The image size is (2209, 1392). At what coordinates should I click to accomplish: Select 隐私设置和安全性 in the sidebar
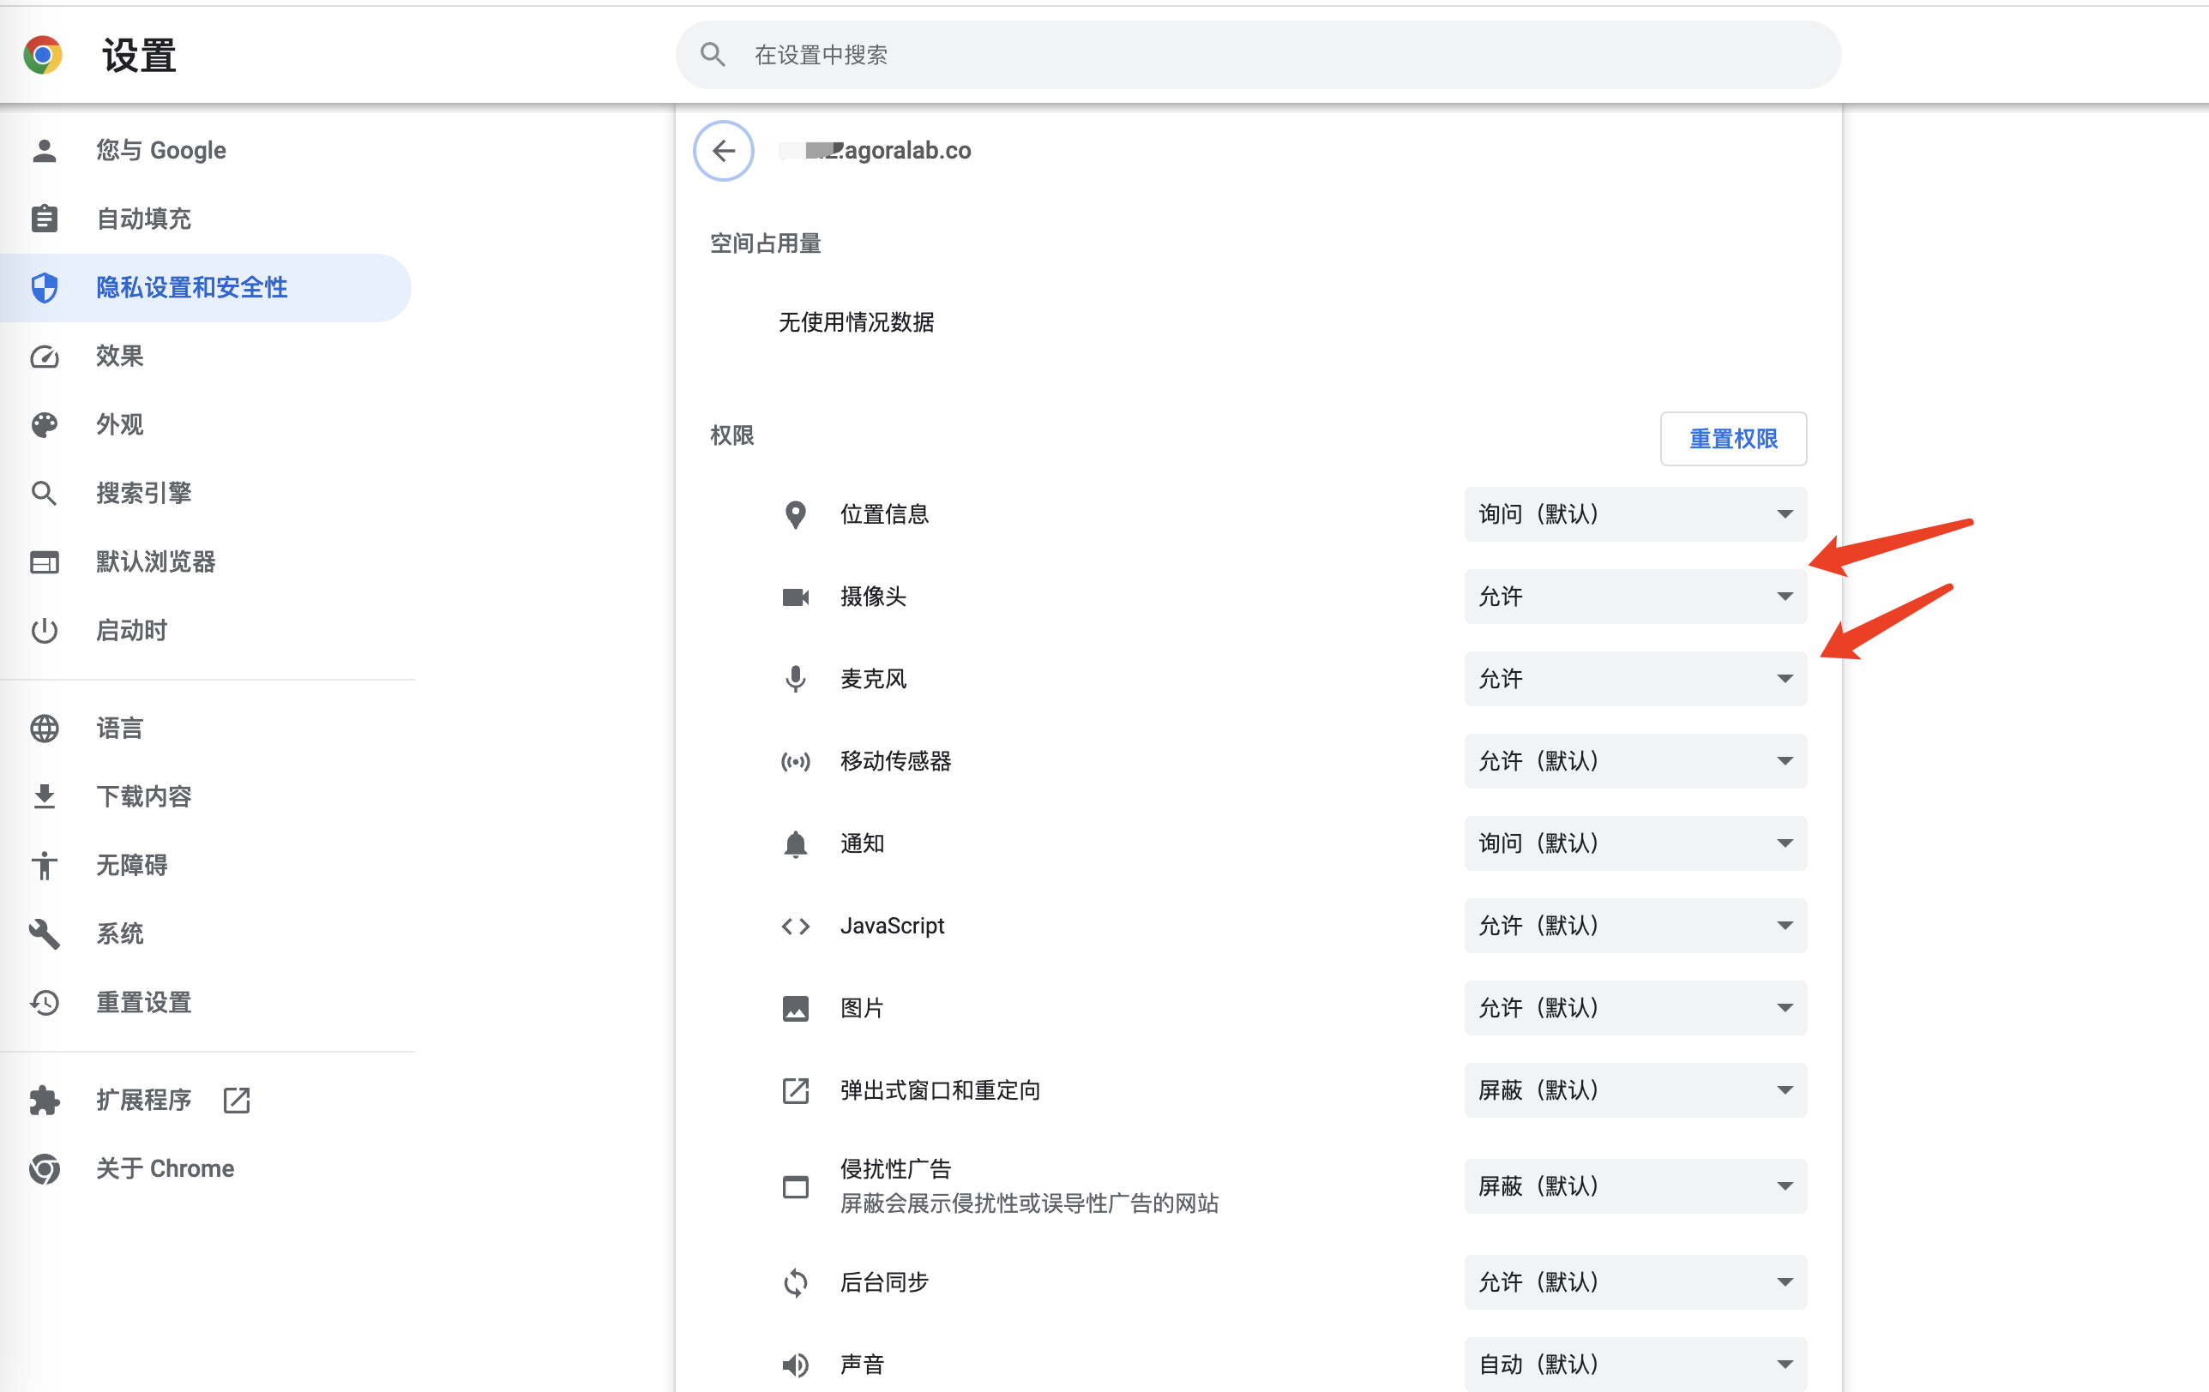click(206, 288)
